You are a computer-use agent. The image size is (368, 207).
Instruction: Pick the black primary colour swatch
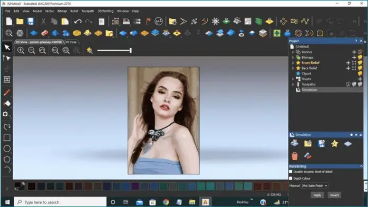coord(17,184)
